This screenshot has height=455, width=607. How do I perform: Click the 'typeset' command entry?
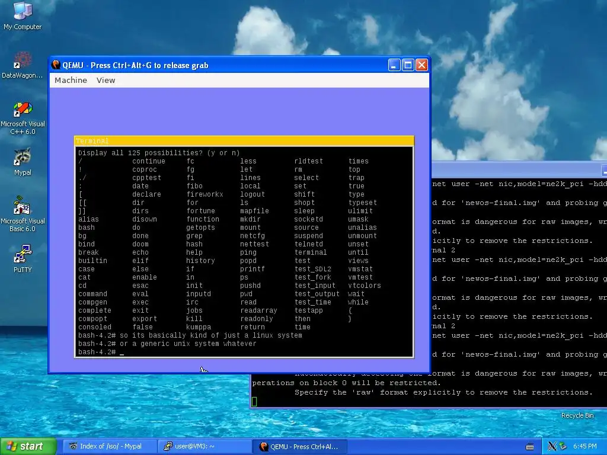click(x=362, y=203)
